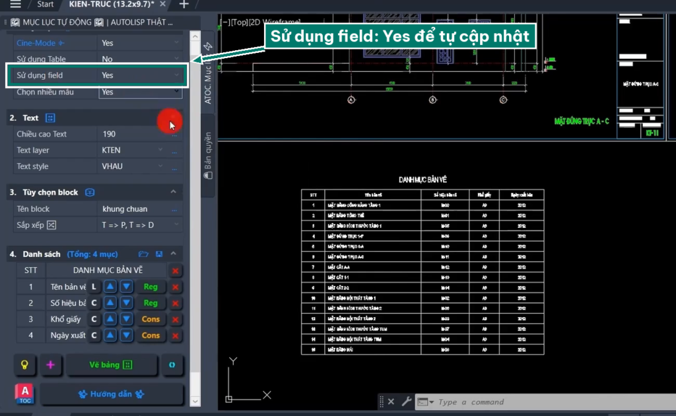Open a new drawing tab with plus icon

click(x=184, y=5)
